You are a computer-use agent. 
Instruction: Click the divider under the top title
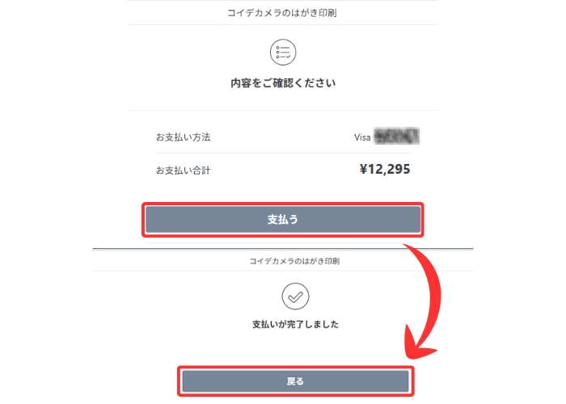click(283, 25)
